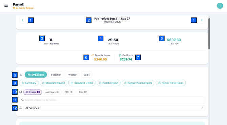This screenshot has height=125, width=227.
Task: Click the $340.00 Potential Bonus amount
Action: pos(101,59)
